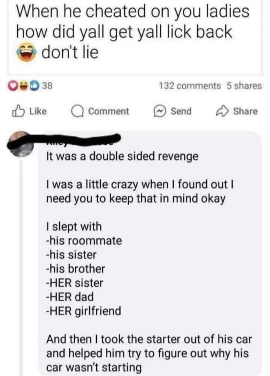This screenshot has height=376, width=270.
Task: Open the 38 reactions count
Action: (x=47, y=86)
